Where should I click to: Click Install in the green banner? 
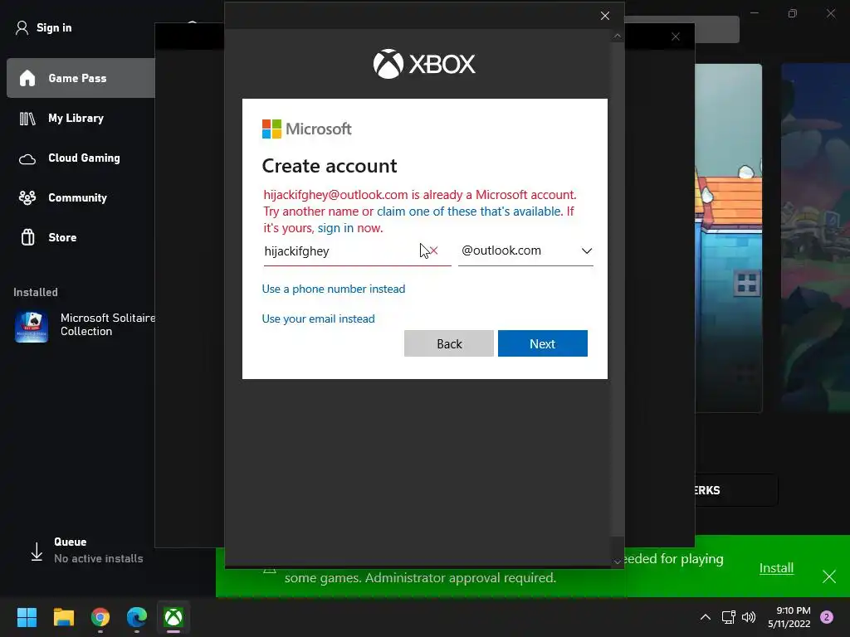tap(776, 567)
